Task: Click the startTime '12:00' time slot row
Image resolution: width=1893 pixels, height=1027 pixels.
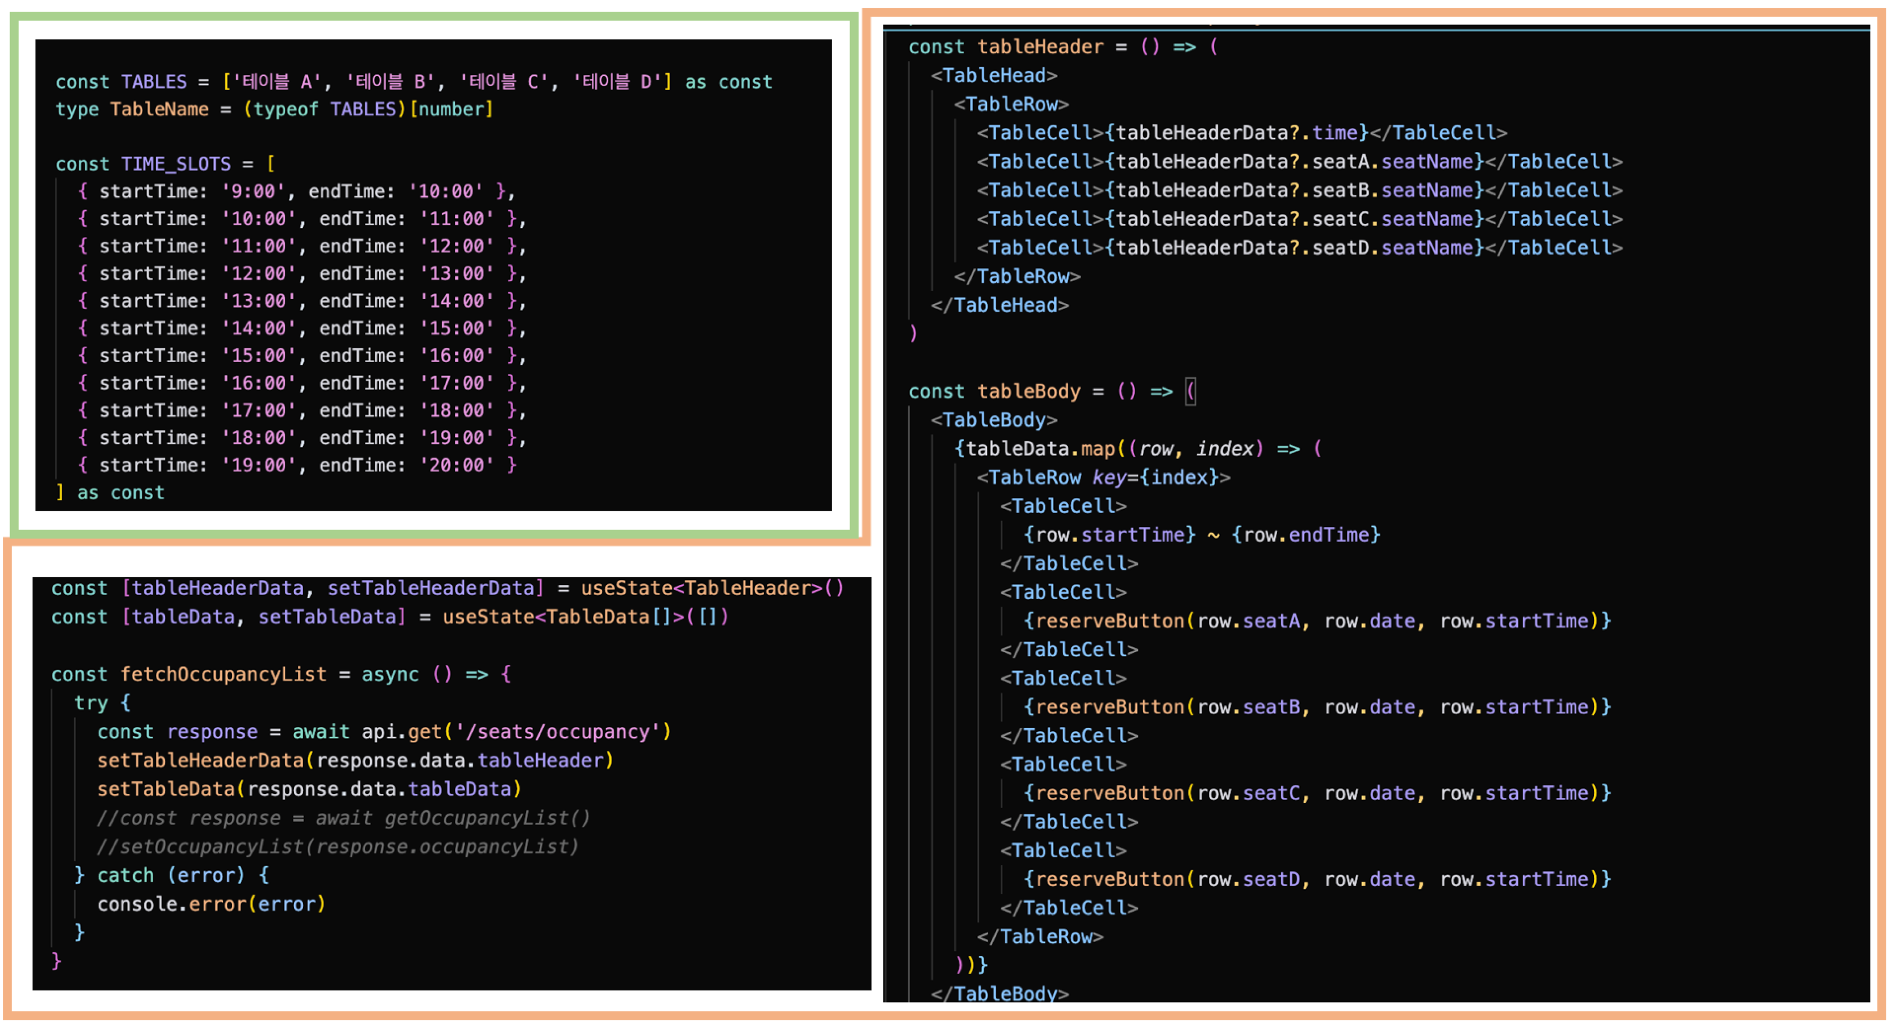Action: (302, 273)
